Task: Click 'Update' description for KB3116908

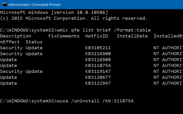Action: click(8, 60)
